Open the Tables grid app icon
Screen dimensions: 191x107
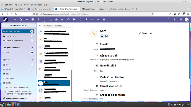point(104,20)
